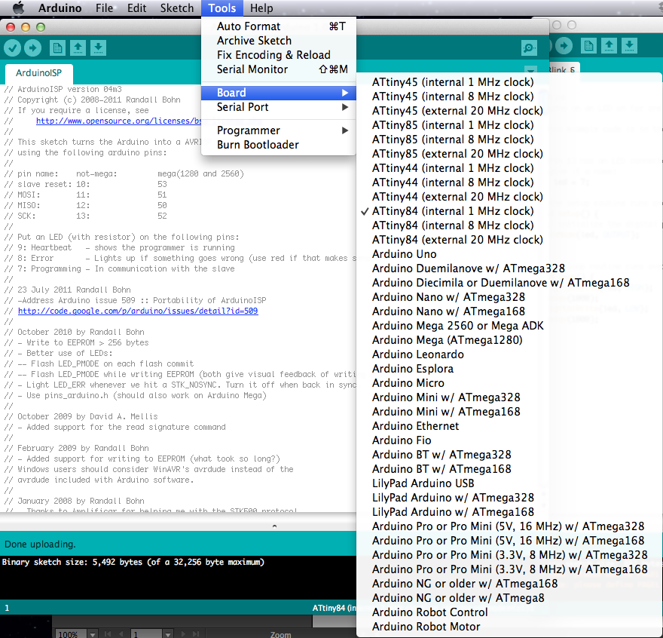Click the 'Binary sketch size' console line
The image size is (663, 638).
[x=133, y=563]
